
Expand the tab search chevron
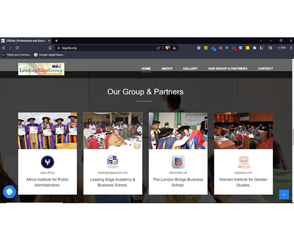[x=261, y=41]
